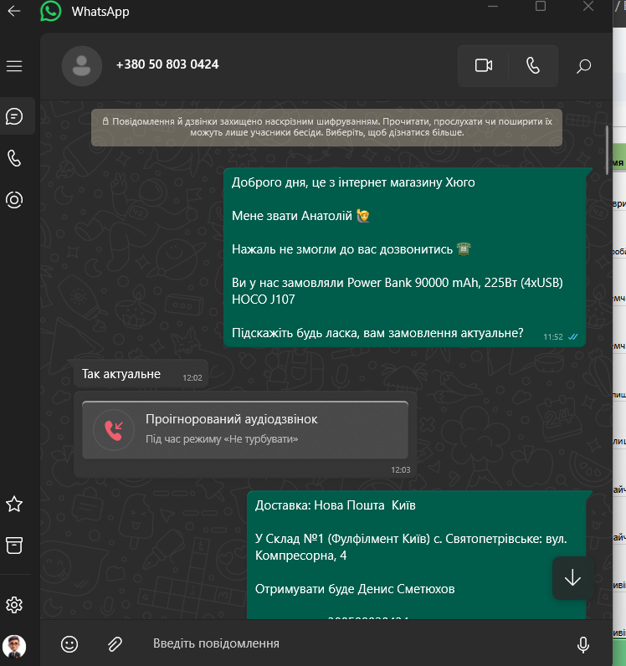Viewport: 626px width, 666px height.
Task: Open the hamburger navigation menu
Action: [14, 66]
